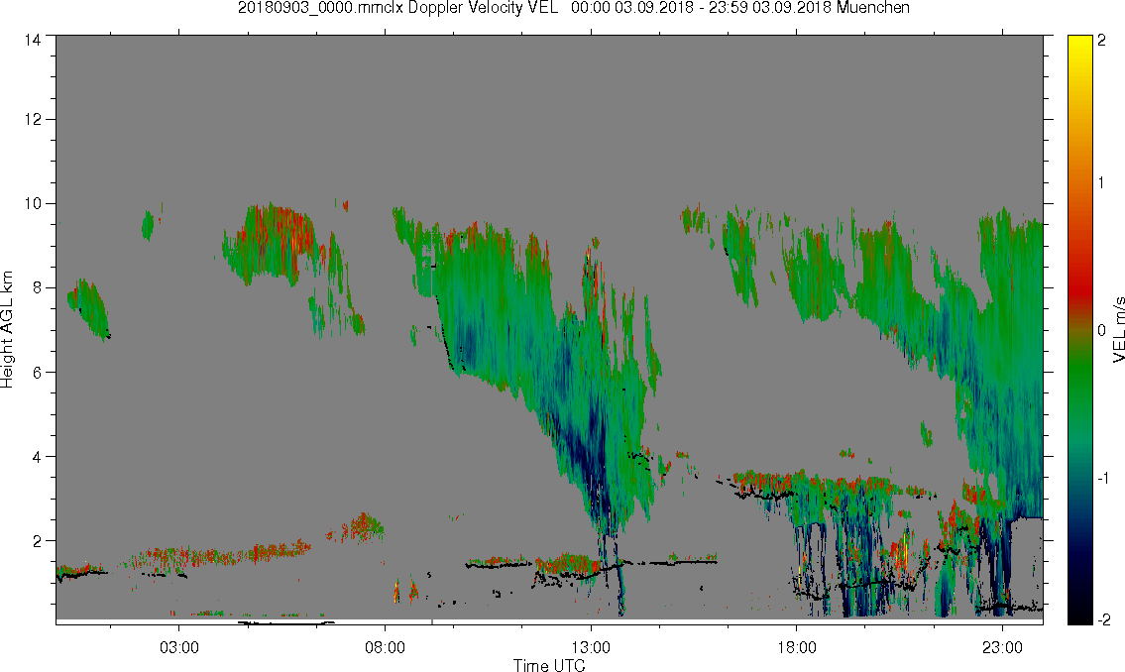Image resolution: width=1125 pixels, height=672 pixels.
Task: Click the plot title text at top
Action: [574, 8]
